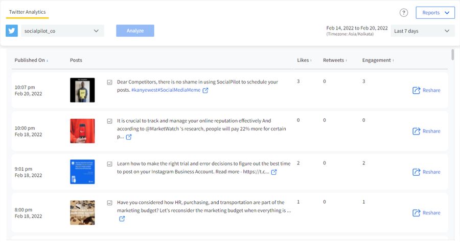Reshare the online reputation MarketWatch post
The height and width of the screenshot is (242, 460).
426,131
